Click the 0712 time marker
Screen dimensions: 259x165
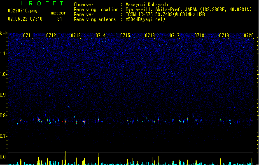51,35
